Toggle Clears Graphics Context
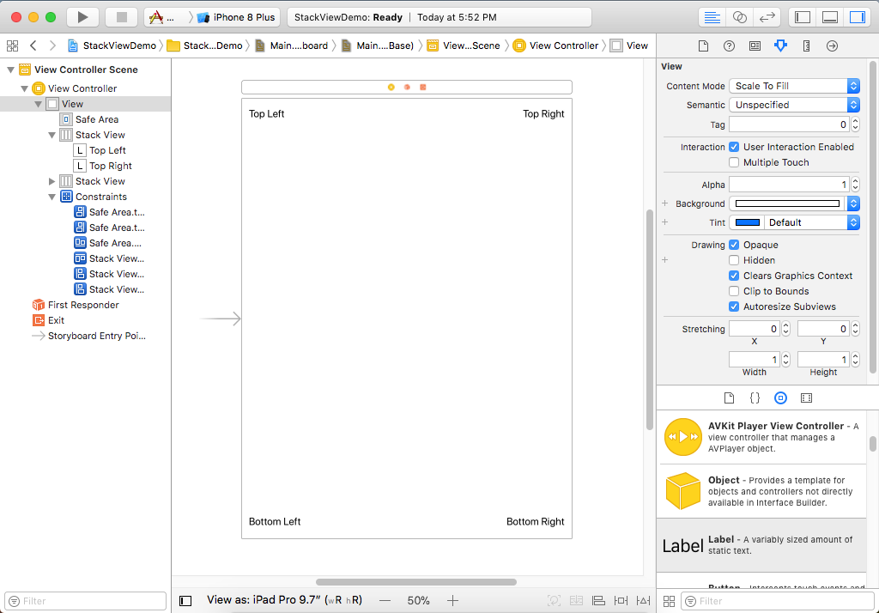 click(x=734, y=276)
